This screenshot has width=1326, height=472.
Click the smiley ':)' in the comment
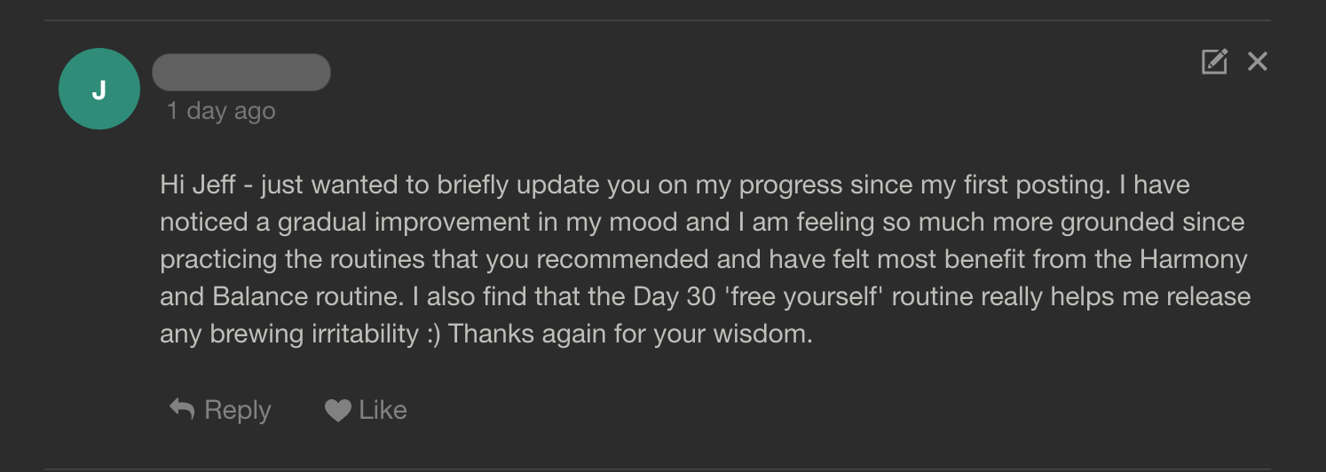[433, 335]
